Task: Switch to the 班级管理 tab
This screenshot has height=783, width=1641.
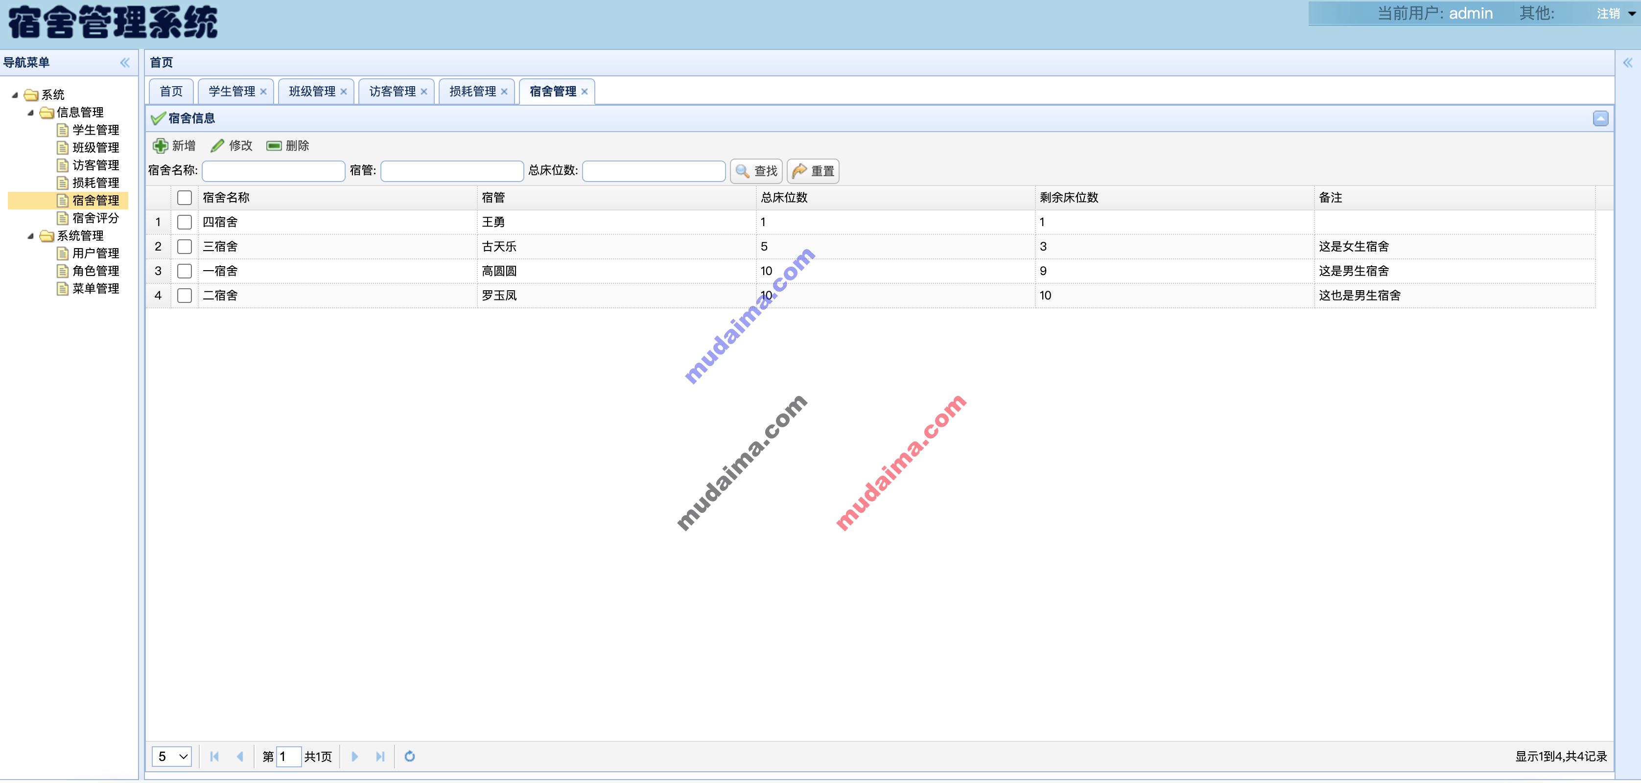Action: [x=312, y=92]
